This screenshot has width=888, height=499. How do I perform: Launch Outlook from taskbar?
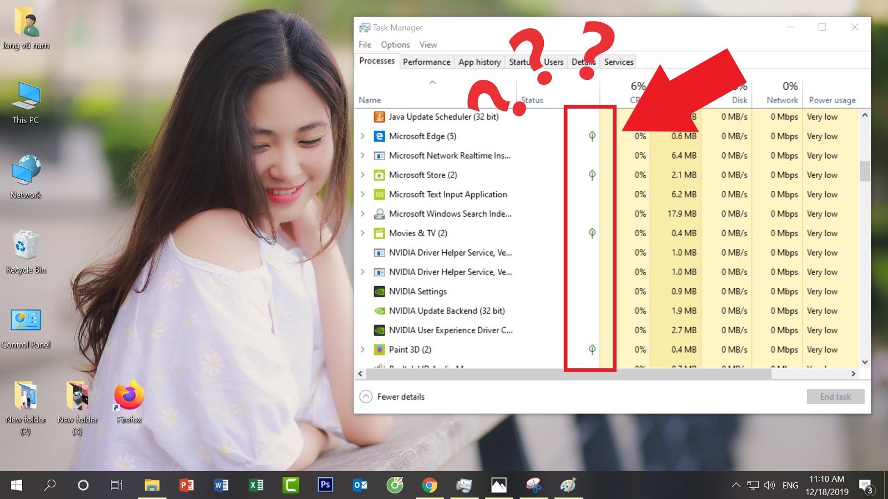(x=360, y=485)
